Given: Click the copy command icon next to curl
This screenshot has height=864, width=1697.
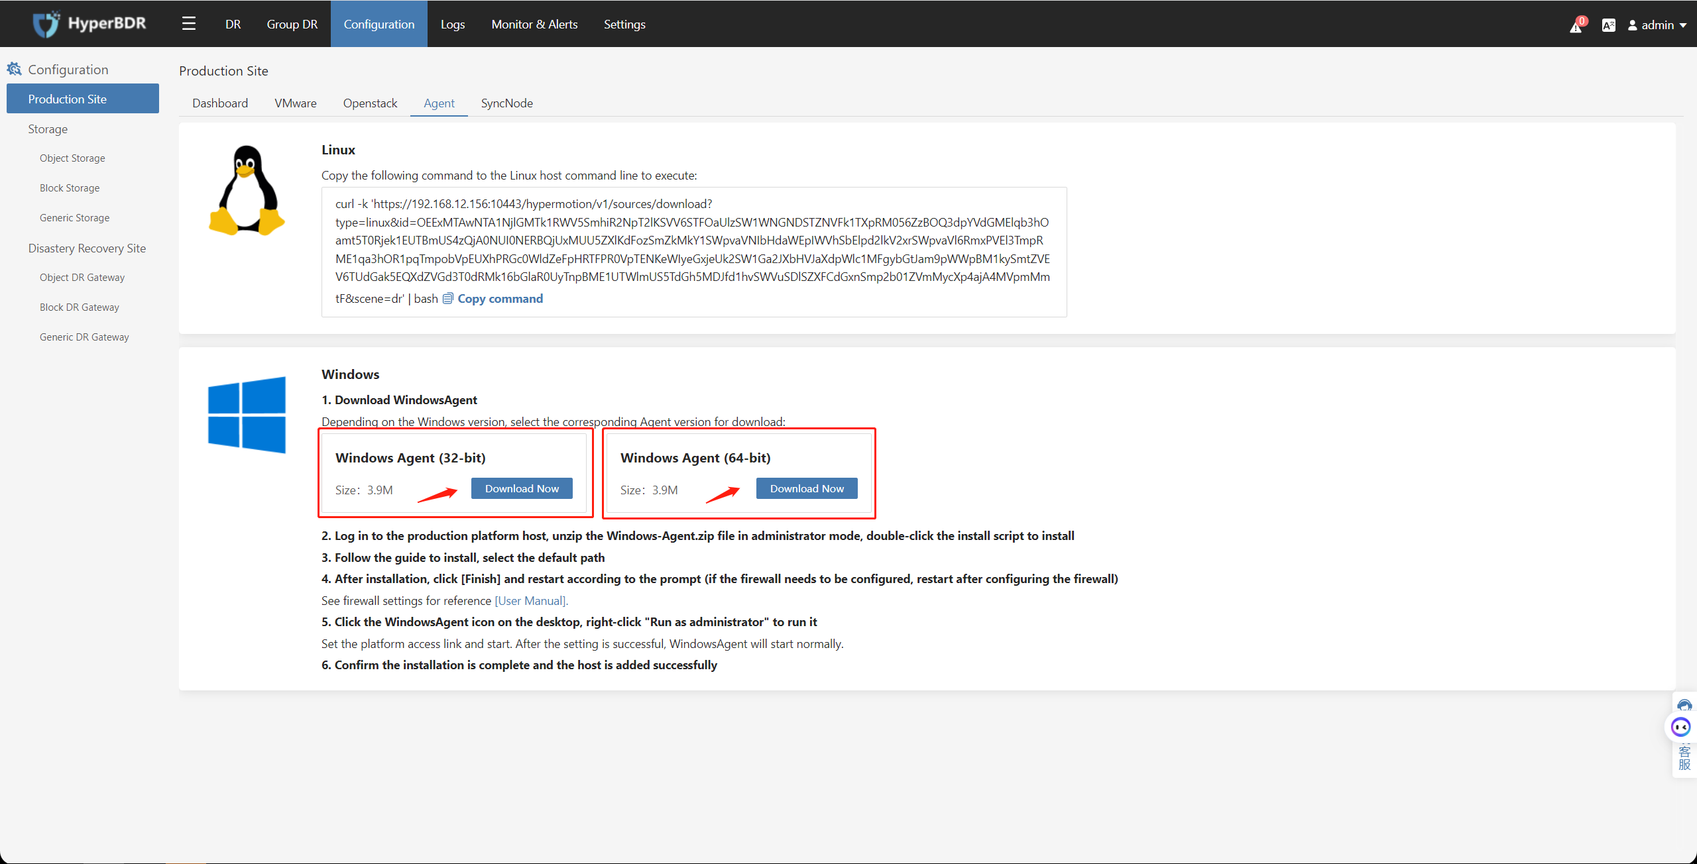Looking at the screenshot, I should pyautogui.click(x=449, y=297).
